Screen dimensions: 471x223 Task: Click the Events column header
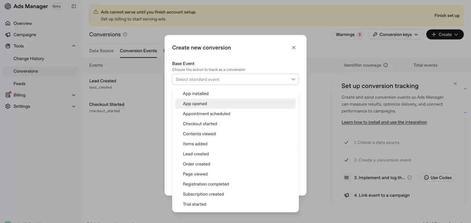[x=96, y=65]
